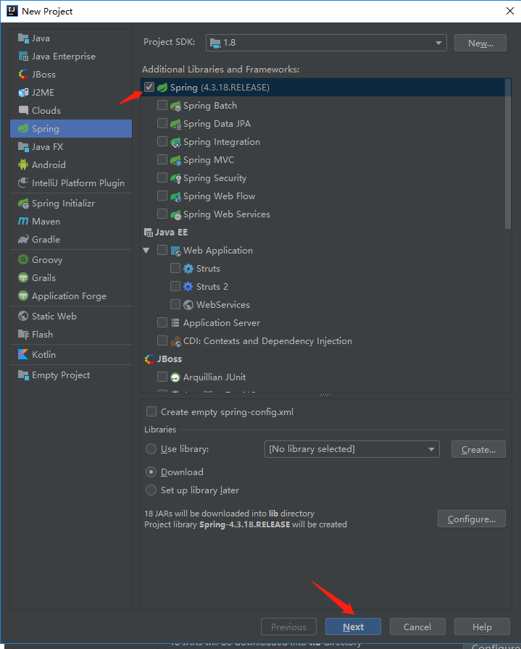Select Spring in the project type list

tap(71, 128)
